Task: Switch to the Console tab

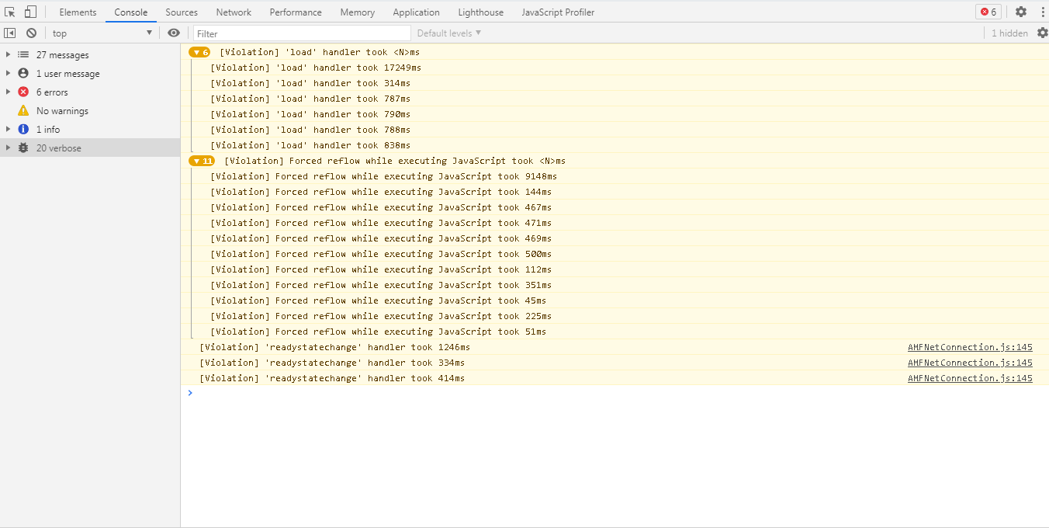Action: coord(131,12)
